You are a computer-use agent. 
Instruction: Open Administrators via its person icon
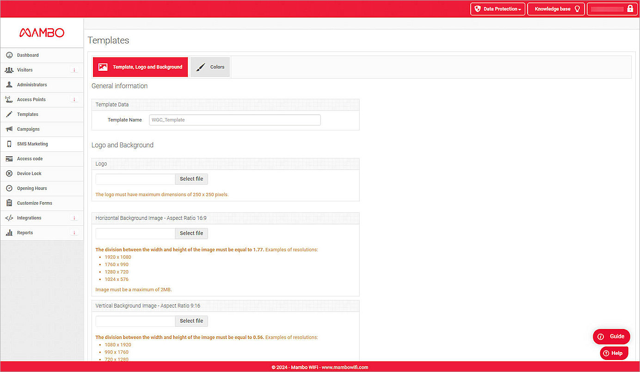10,85
